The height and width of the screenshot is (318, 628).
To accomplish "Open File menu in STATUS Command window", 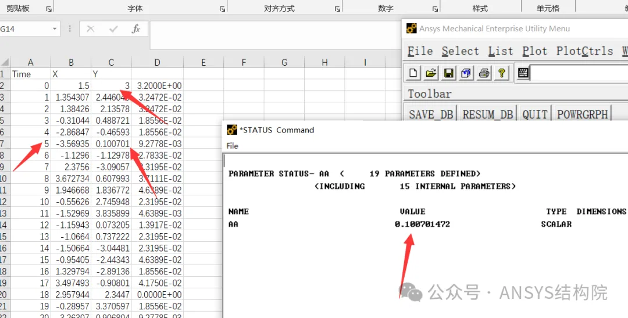I will (232, 146).
